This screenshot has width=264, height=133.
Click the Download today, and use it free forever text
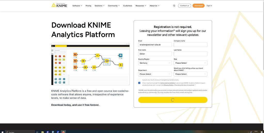[75, 105]
